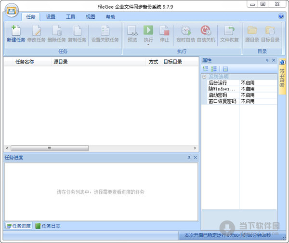
Task: Open the 软件信息 side tab
Action: pos(282,76)
